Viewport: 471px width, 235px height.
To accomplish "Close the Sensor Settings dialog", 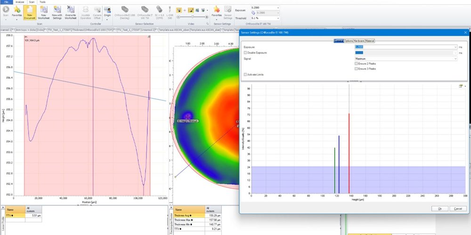I will [x=465, y=32].
